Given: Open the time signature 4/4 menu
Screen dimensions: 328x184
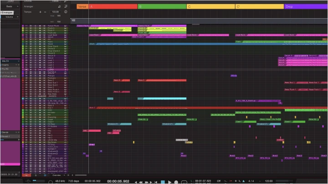Looking at the screenshot, I should 251,181.
